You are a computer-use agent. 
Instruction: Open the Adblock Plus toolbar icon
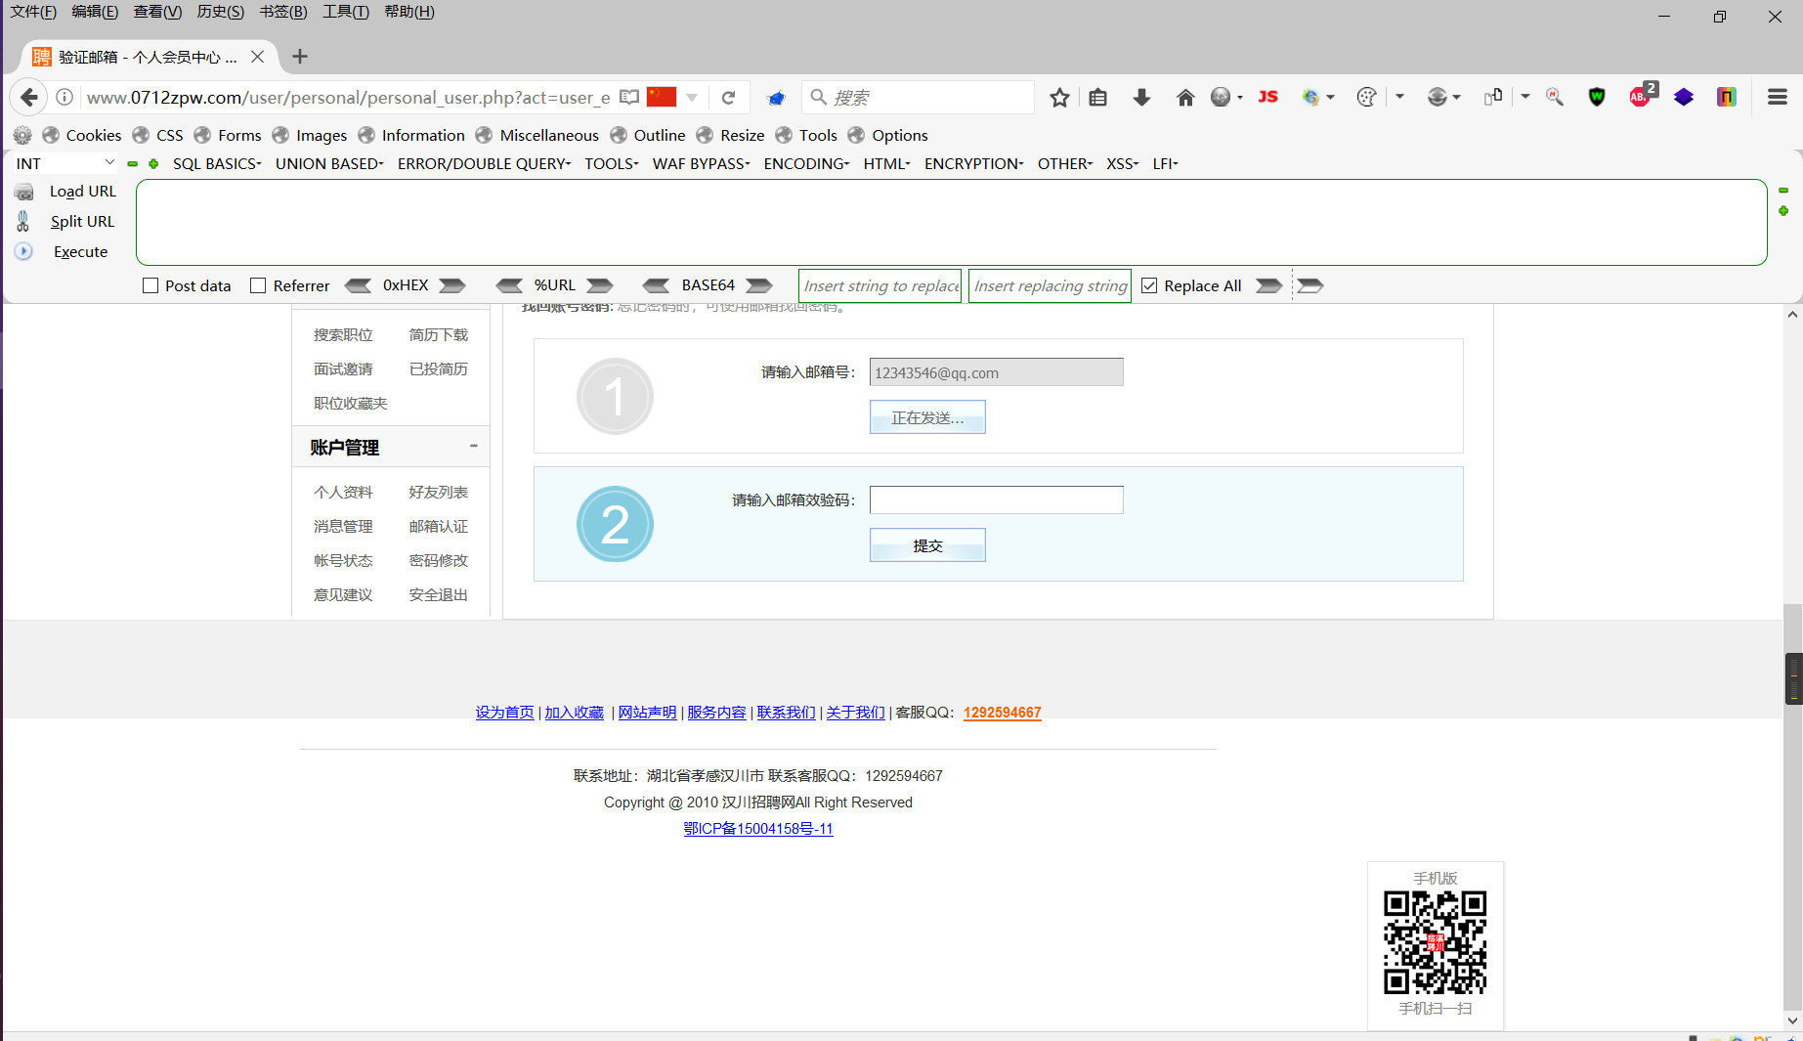click(1641, 97)
